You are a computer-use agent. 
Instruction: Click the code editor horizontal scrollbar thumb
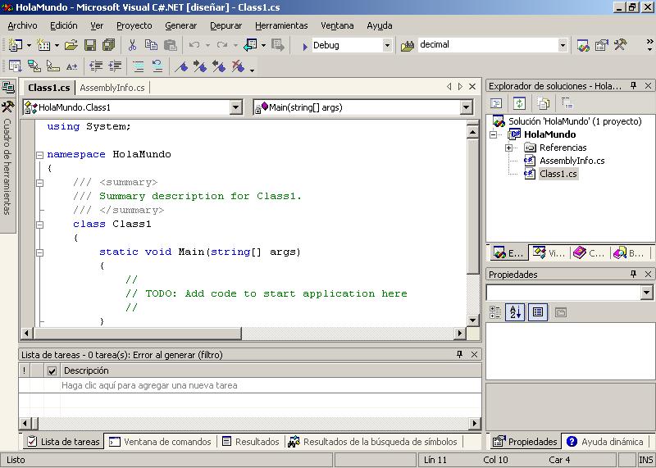137,334
